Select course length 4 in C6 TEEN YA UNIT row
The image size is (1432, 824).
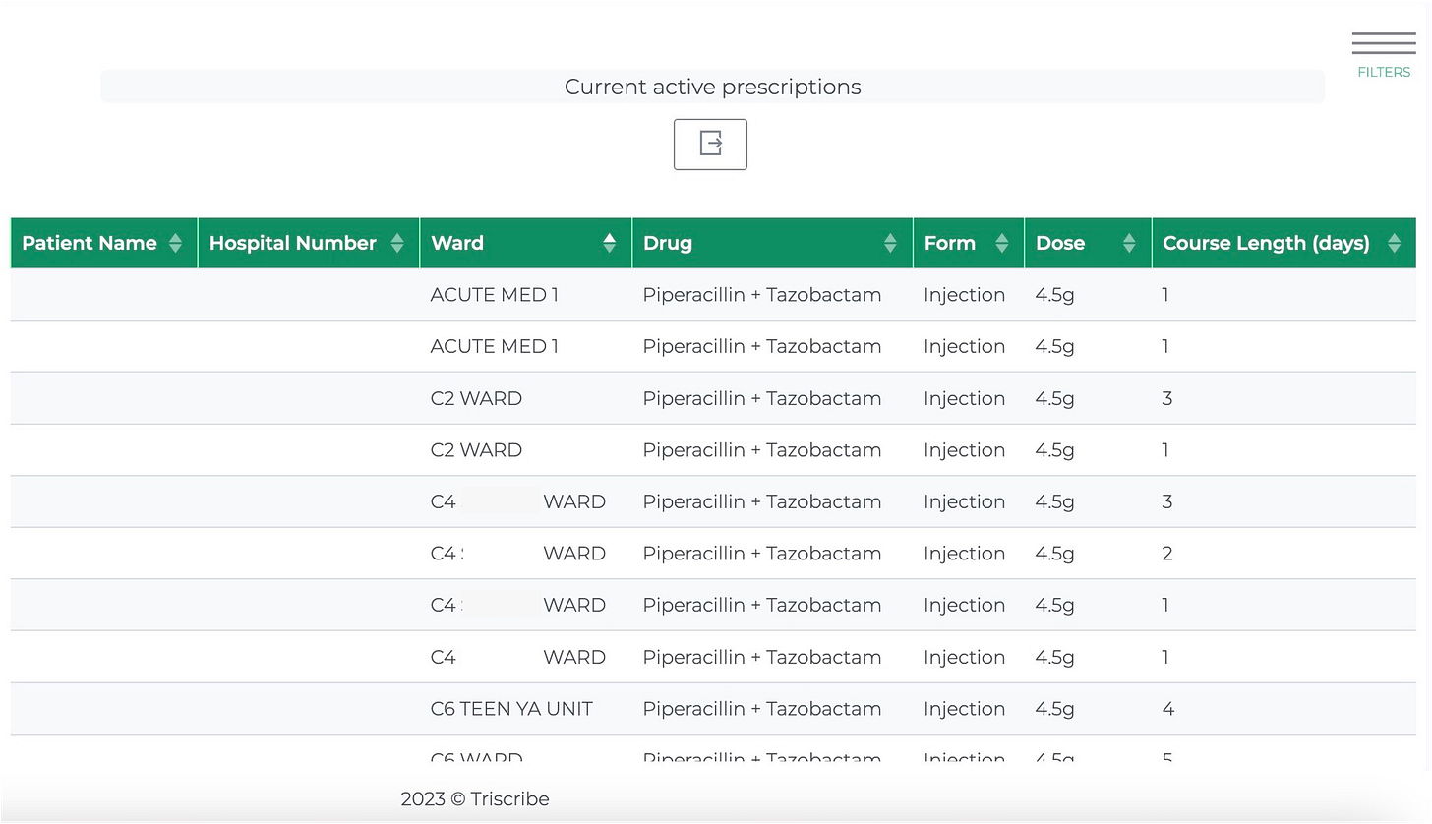point(1167,709)
